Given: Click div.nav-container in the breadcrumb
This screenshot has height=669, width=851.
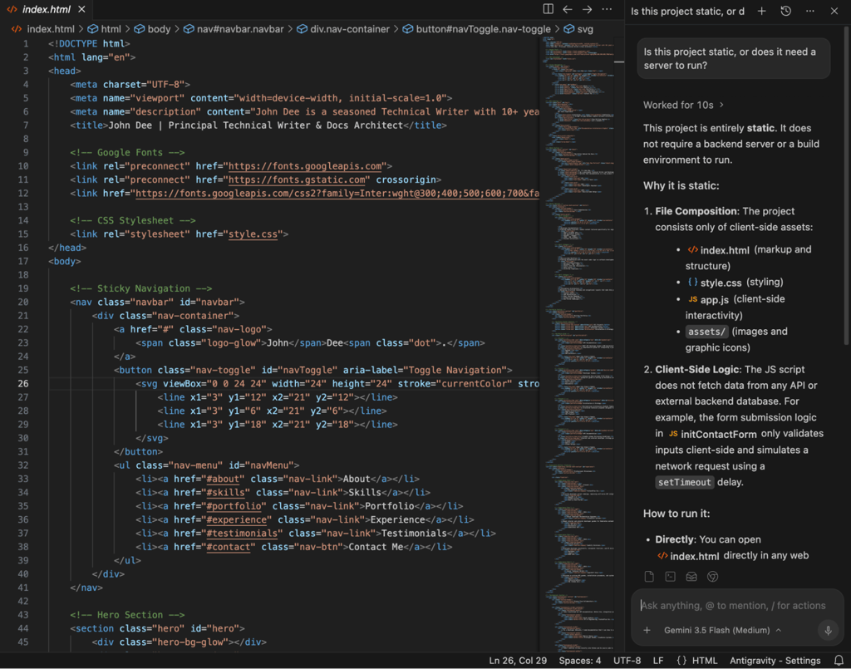Looking at the screenshot, I should tap(343, 29).
